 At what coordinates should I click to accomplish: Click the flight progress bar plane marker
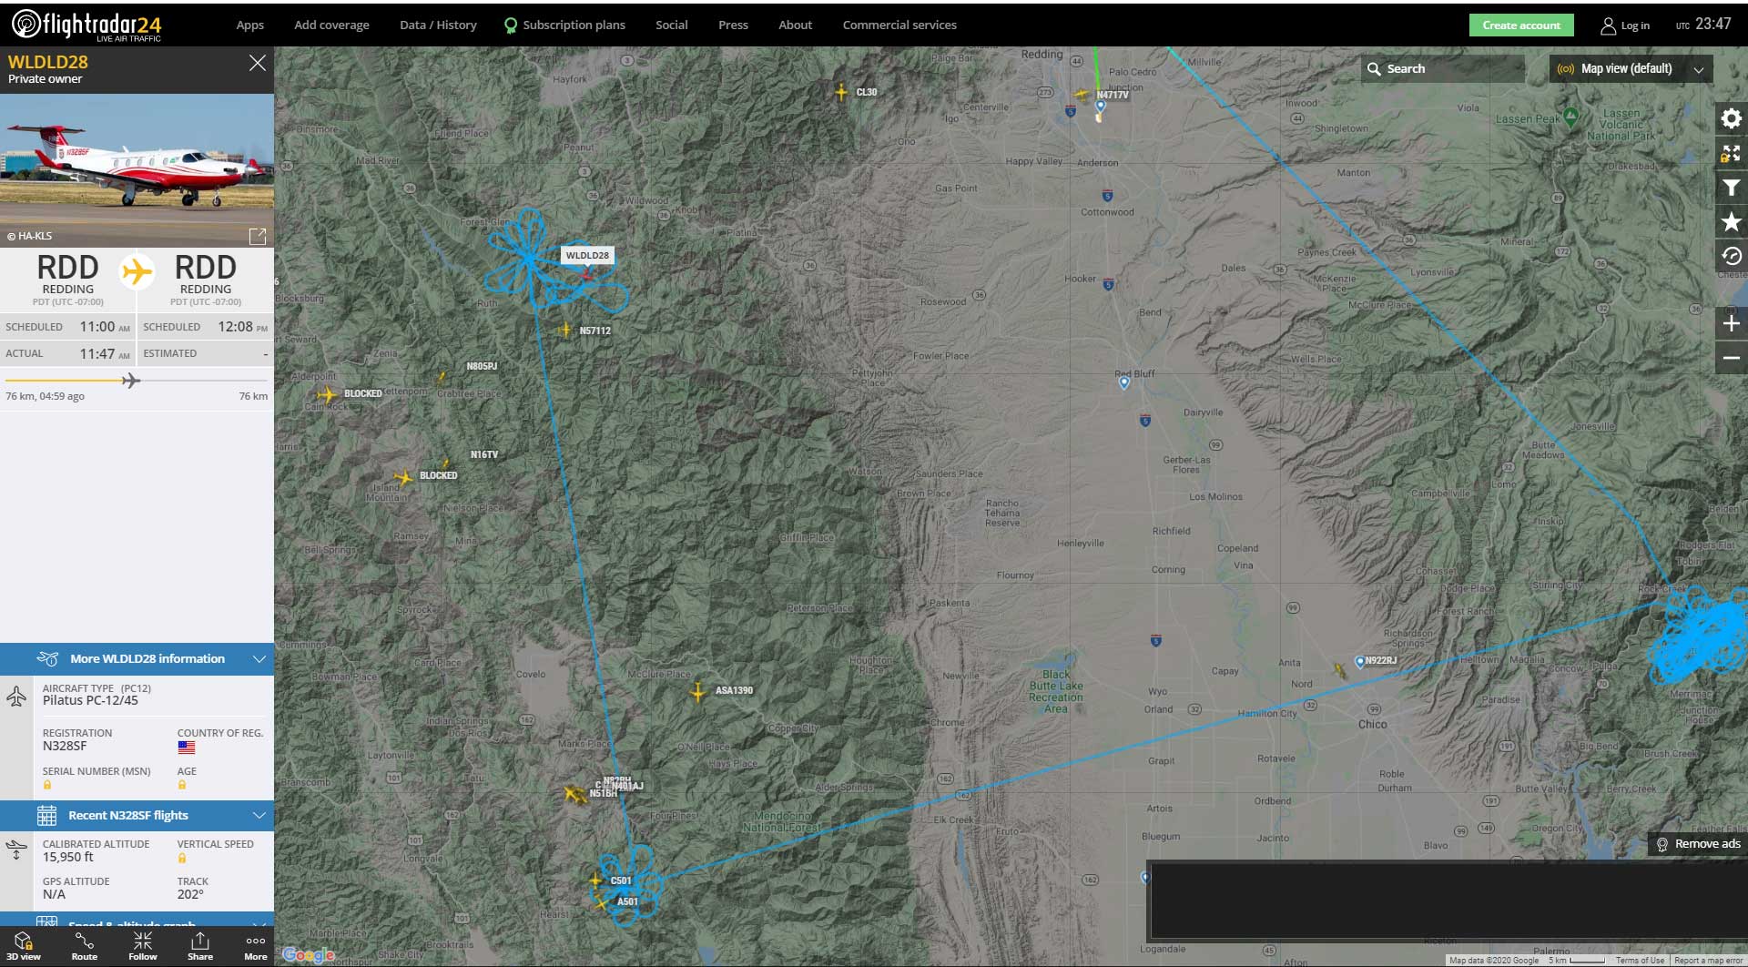tap(131, 381)
